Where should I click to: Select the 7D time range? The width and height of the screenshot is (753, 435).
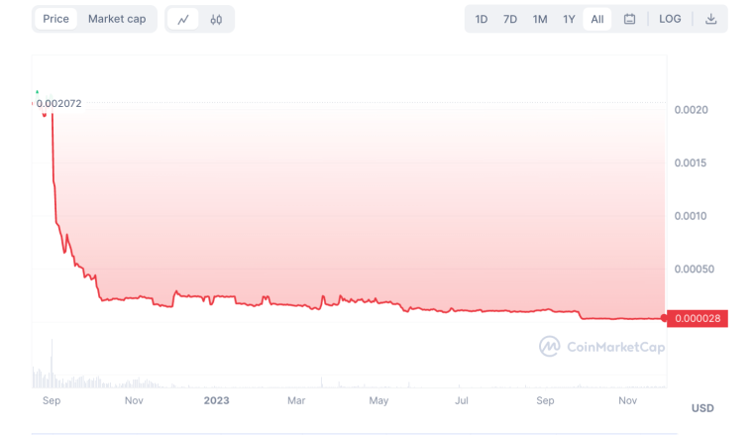click(510, 19)
